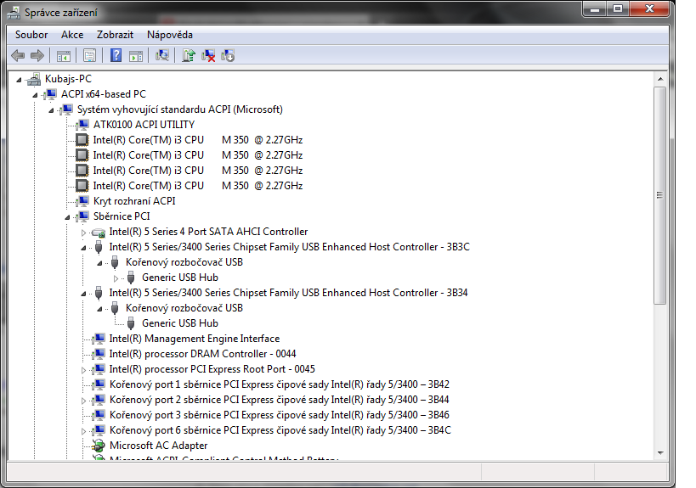Select Kořenový port 3 row 3B46
696x488 pixels.
click(280, 415)
